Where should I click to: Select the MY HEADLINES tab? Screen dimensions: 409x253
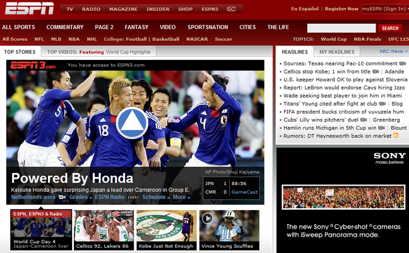(x=337, y=52)
